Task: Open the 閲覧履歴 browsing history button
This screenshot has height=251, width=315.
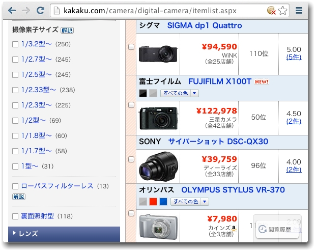Action: click(x=277, y=229)
